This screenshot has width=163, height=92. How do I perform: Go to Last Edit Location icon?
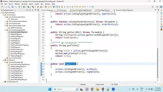77,7
